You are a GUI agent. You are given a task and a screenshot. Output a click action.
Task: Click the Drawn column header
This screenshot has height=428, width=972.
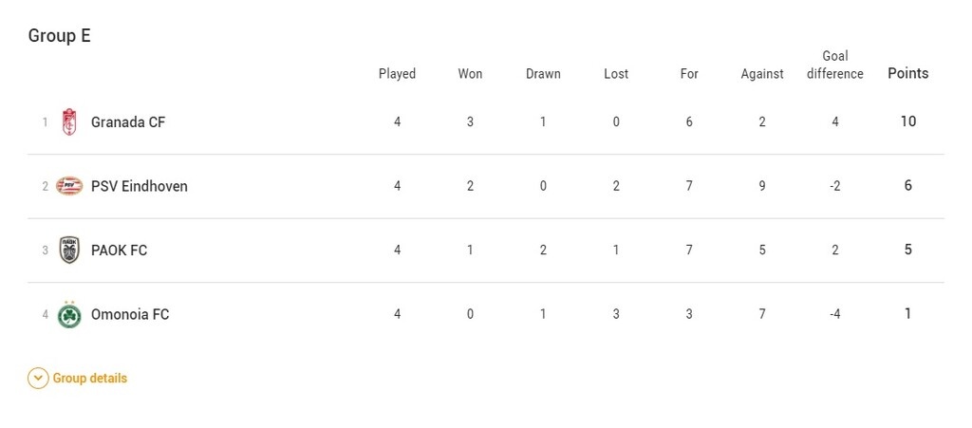[x=543, y=74]
